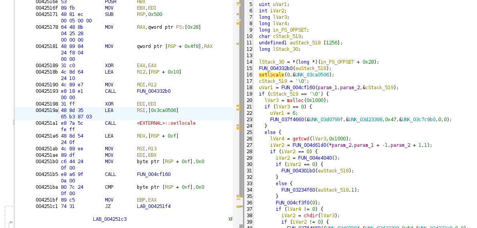The image size is (477, 228).
Task: Click FUN_004301b0 in the decompiler
Action: coord(298,170)
